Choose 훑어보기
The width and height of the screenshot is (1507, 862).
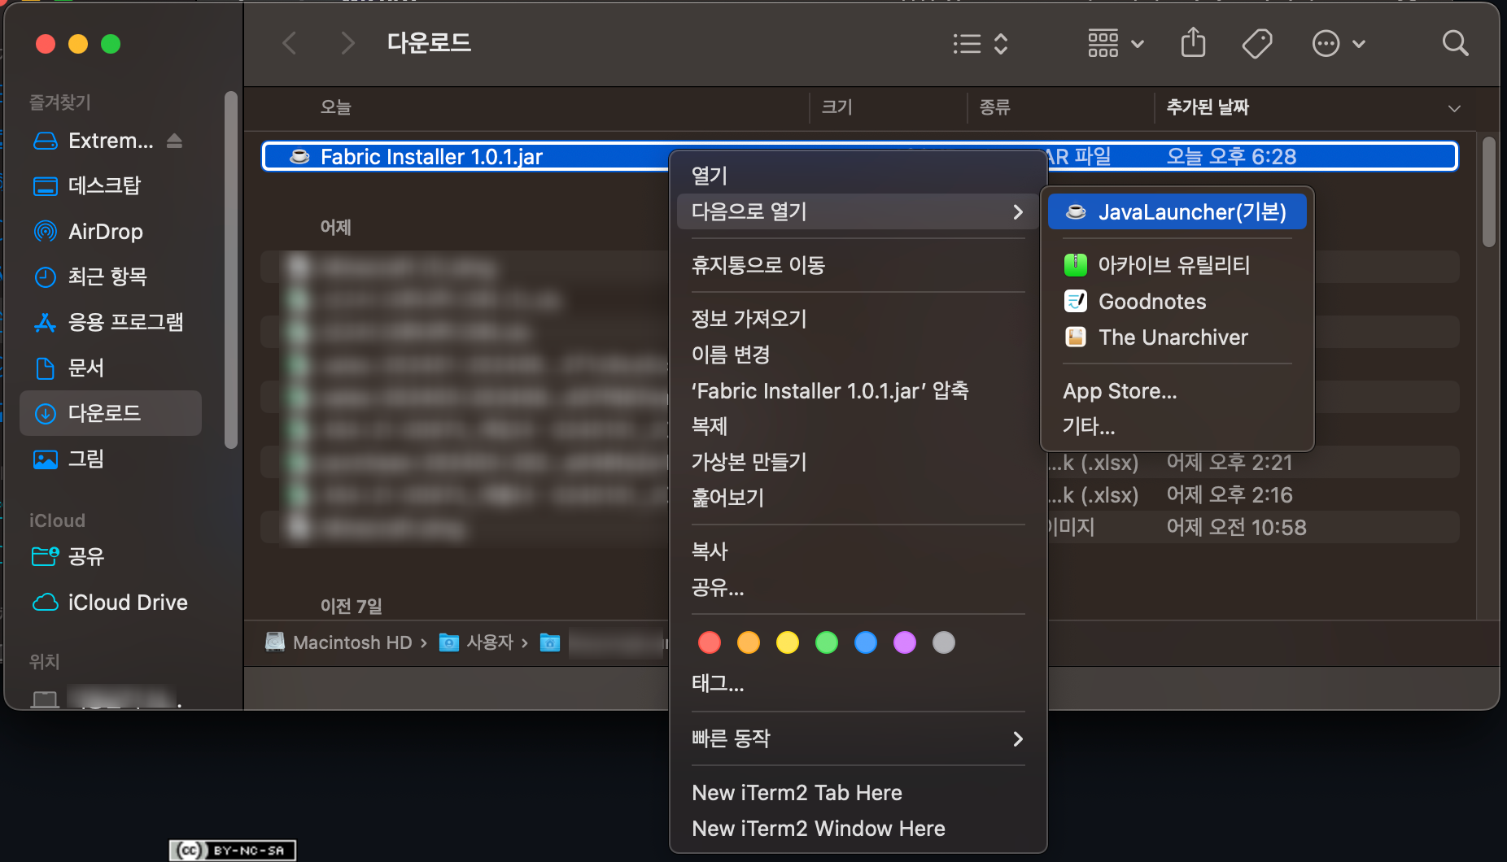(858, 498)
